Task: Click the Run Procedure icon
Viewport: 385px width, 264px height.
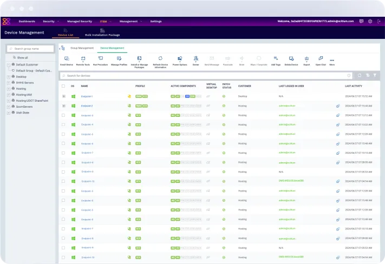Action: click(x=100, y=58)
